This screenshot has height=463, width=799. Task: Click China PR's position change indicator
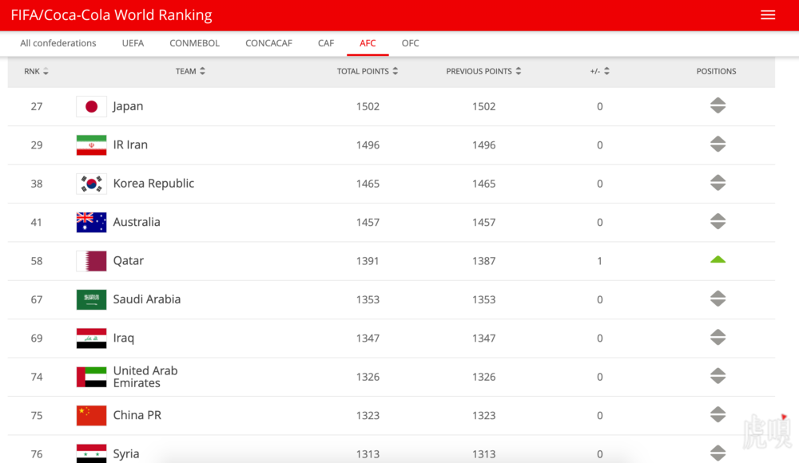pos(718,414)
